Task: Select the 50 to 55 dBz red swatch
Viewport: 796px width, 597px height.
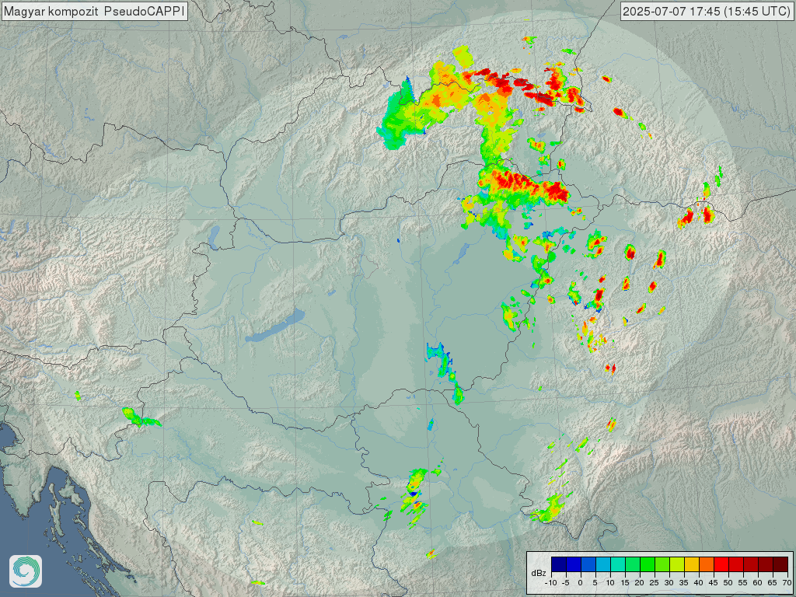Action: 736,564
